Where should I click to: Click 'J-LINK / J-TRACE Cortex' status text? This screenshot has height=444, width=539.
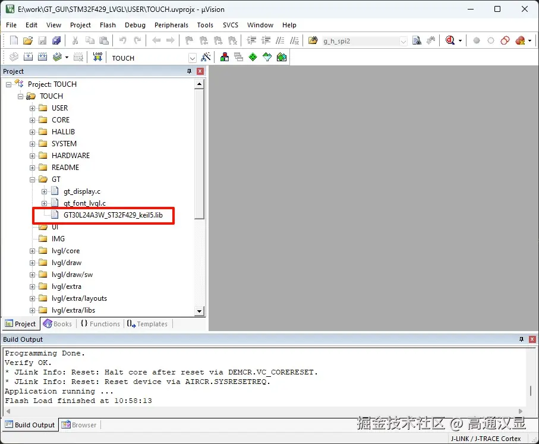coord(486,439)
